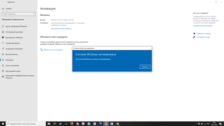Open Steam from the taskbar
This screenshot has height=126, width=224.
[60, 124]
